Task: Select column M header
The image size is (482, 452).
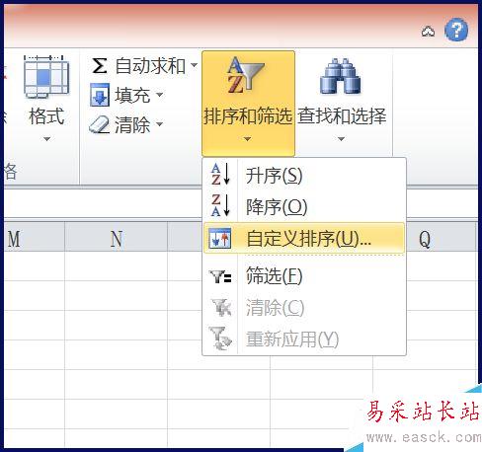Action: (35, 237)
